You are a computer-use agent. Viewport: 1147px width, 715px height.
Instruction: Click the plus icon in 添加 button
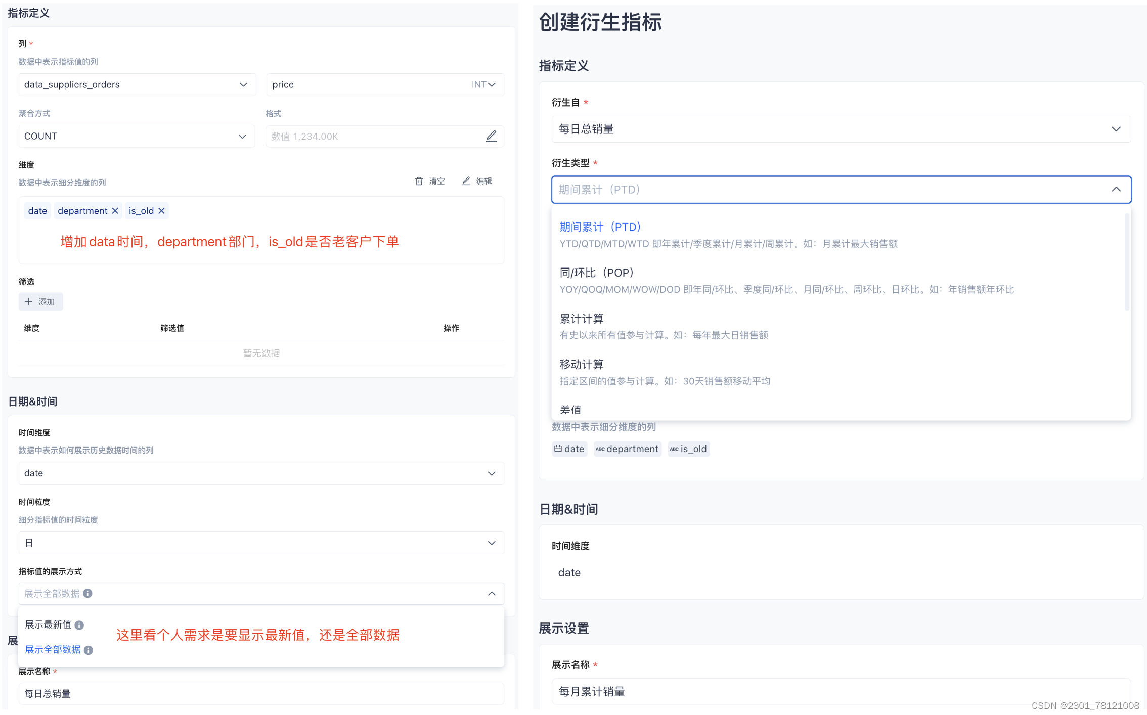tap(29, 301)
